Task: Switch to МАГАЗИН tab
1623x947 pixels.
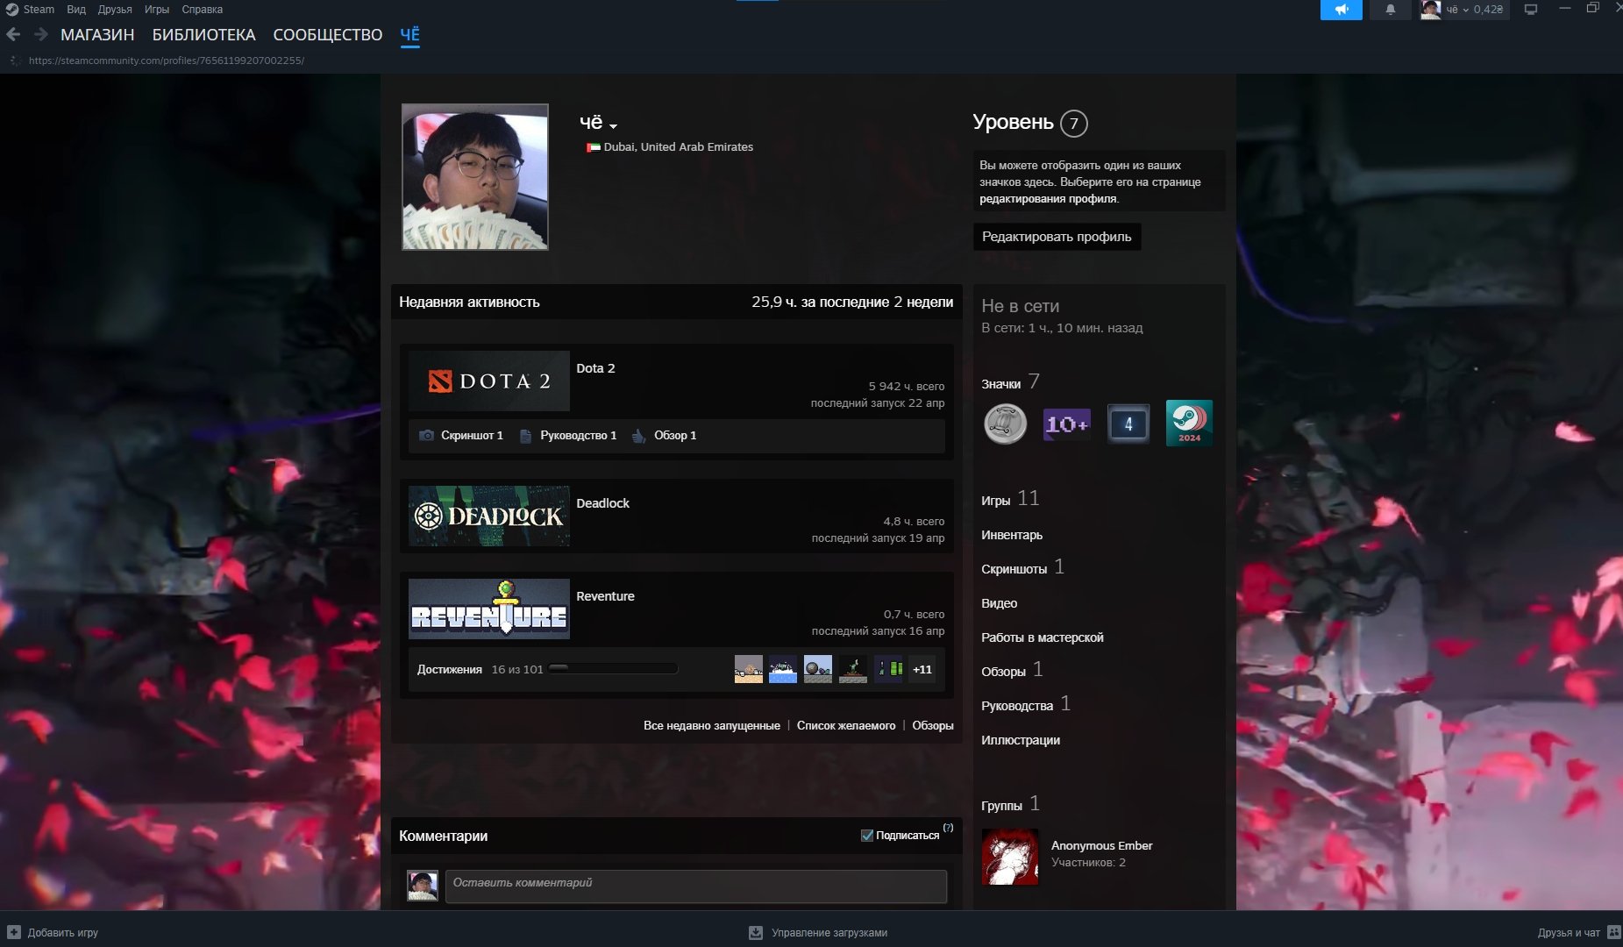Action: click(x=97, y=34)
